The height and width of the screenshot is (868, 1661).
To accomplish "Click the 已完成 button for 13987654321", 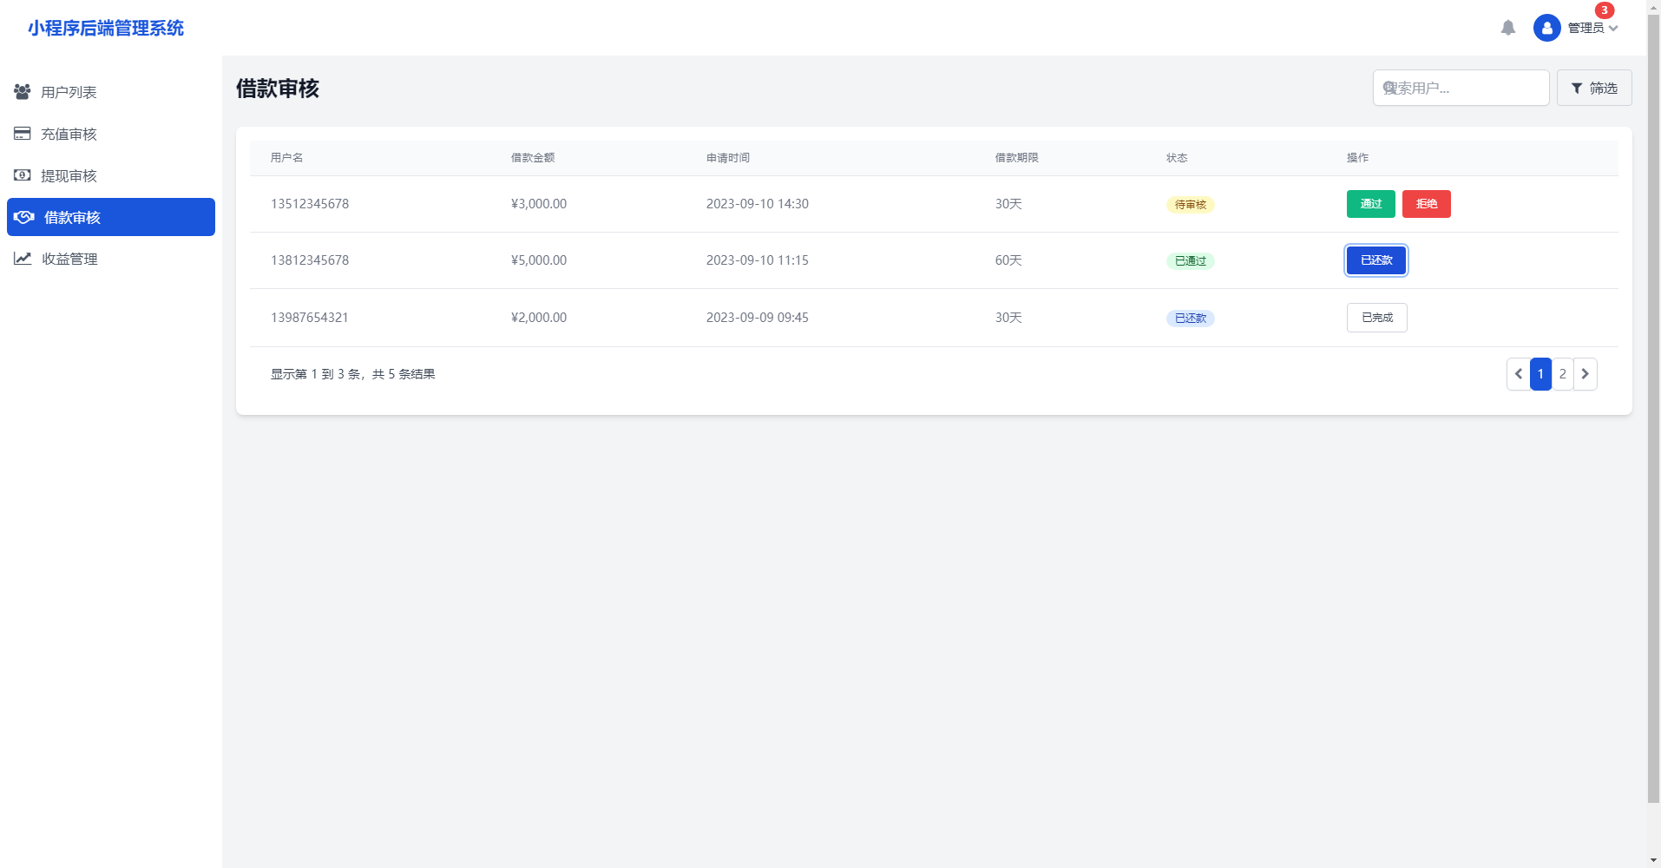I will (x=1376, y=318).
